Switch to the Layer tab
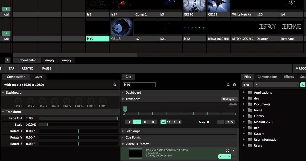The image size is (306, 161). tap(38, 77)
